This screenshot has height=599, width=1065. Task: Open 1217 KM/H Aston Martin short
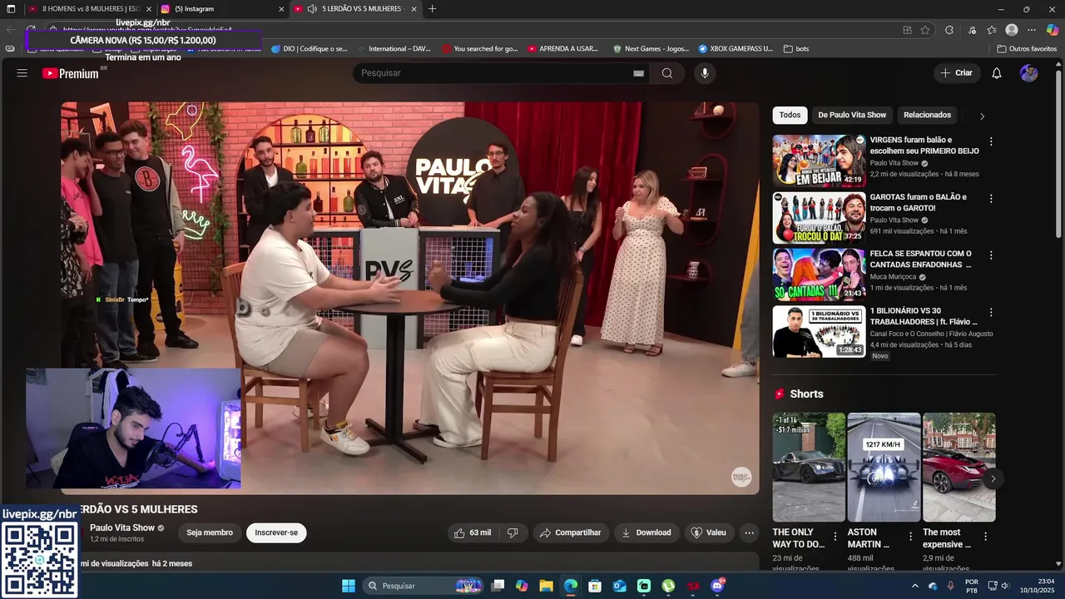pyautogui.click(x=884, y=467)
